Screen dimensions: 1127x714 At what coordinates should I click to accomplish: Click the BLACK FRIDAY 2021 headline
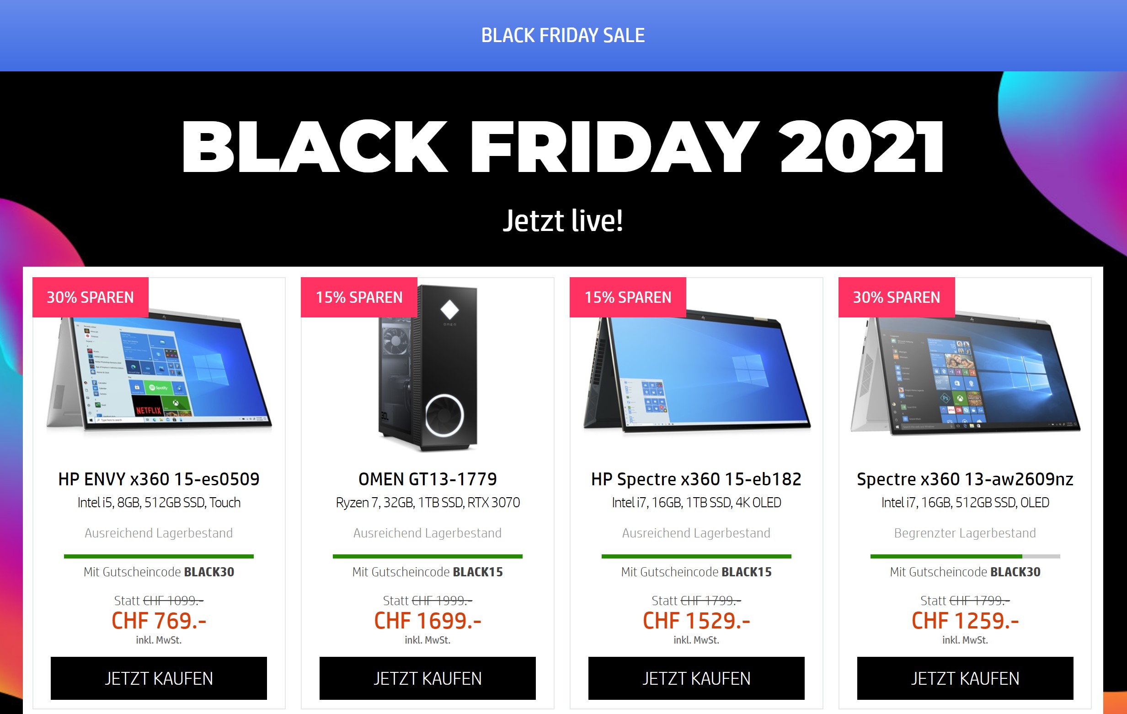click(x=563, y=146)
